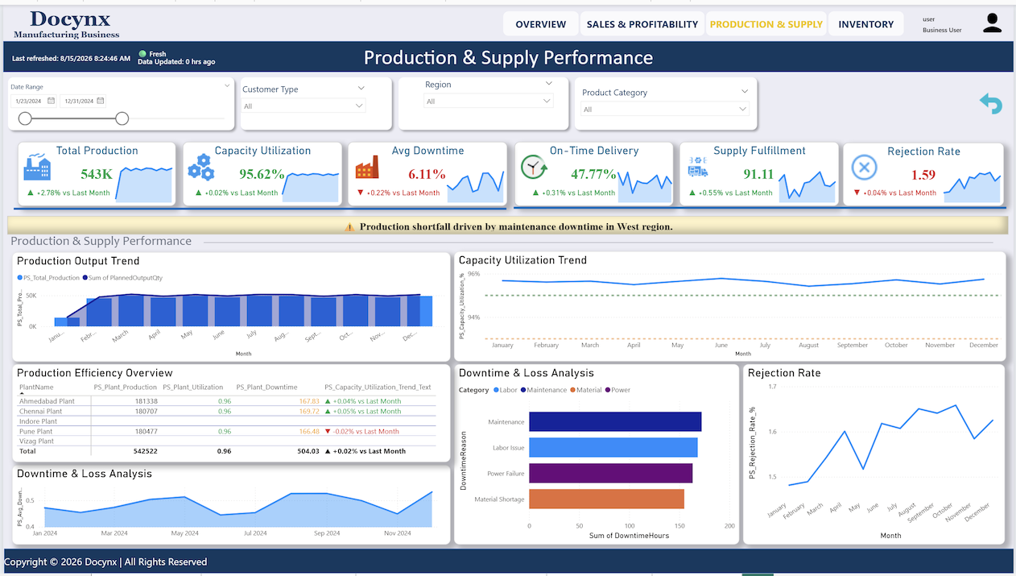Select the Indore Plant row
The height and width of the screenshot is (576, 1016).
pos(227,421)
